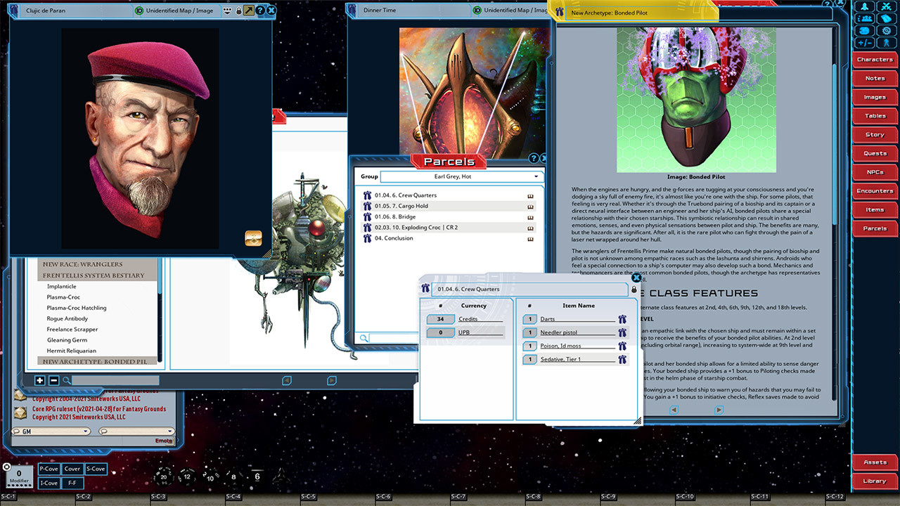This screenshot has height=506, width=900.
Task: Enable the Cover modifier button
Action: tap(72, 469)
